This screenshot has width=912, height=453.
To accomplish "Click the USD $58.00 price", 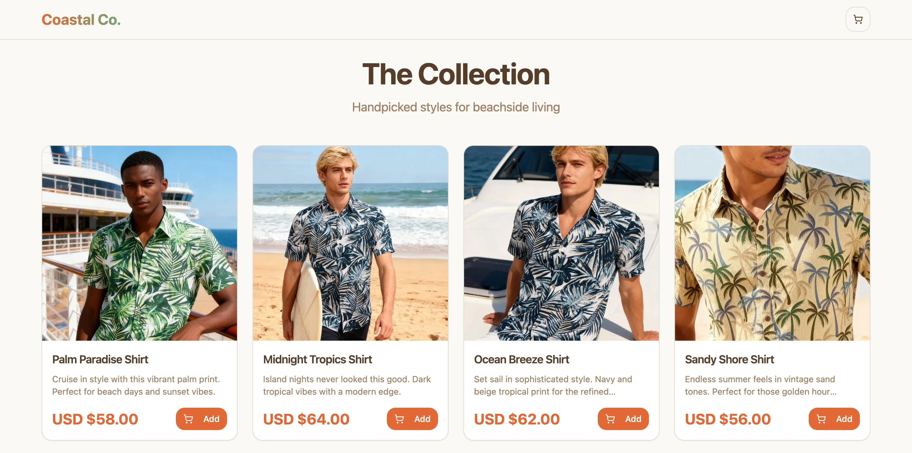I will coord(95,419).
